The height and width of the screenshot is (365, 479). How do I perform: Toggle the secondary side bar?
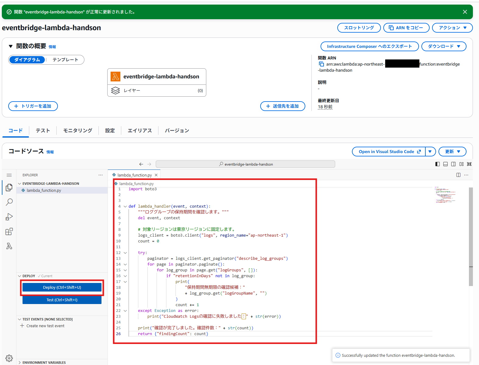pyautogui.click(x=453, y=164)
